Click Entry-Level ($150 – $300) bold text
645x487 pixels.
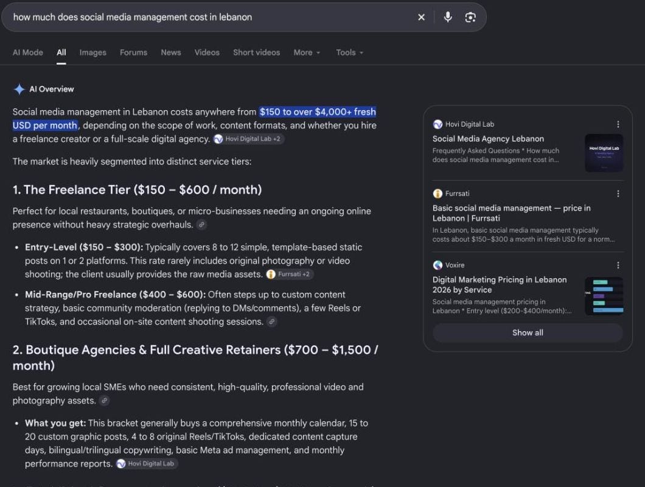click(x=84, y=247)
